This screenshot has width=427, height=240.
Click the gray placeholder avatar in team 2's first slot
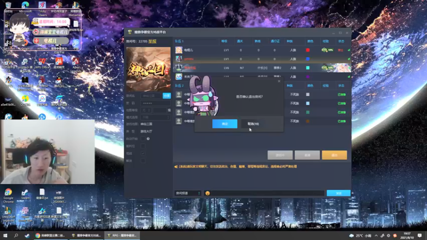pos(179,94)
